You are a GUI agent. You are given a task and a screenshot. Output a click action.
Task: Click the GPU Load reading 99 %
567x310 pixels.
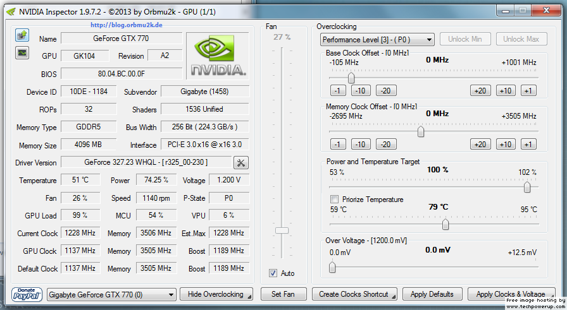click(80, 215)
